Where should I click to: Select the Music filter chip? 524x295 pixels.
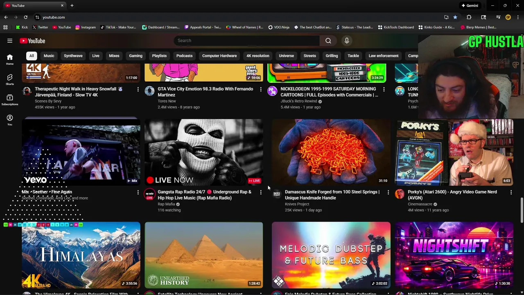[x=49, y=56]
